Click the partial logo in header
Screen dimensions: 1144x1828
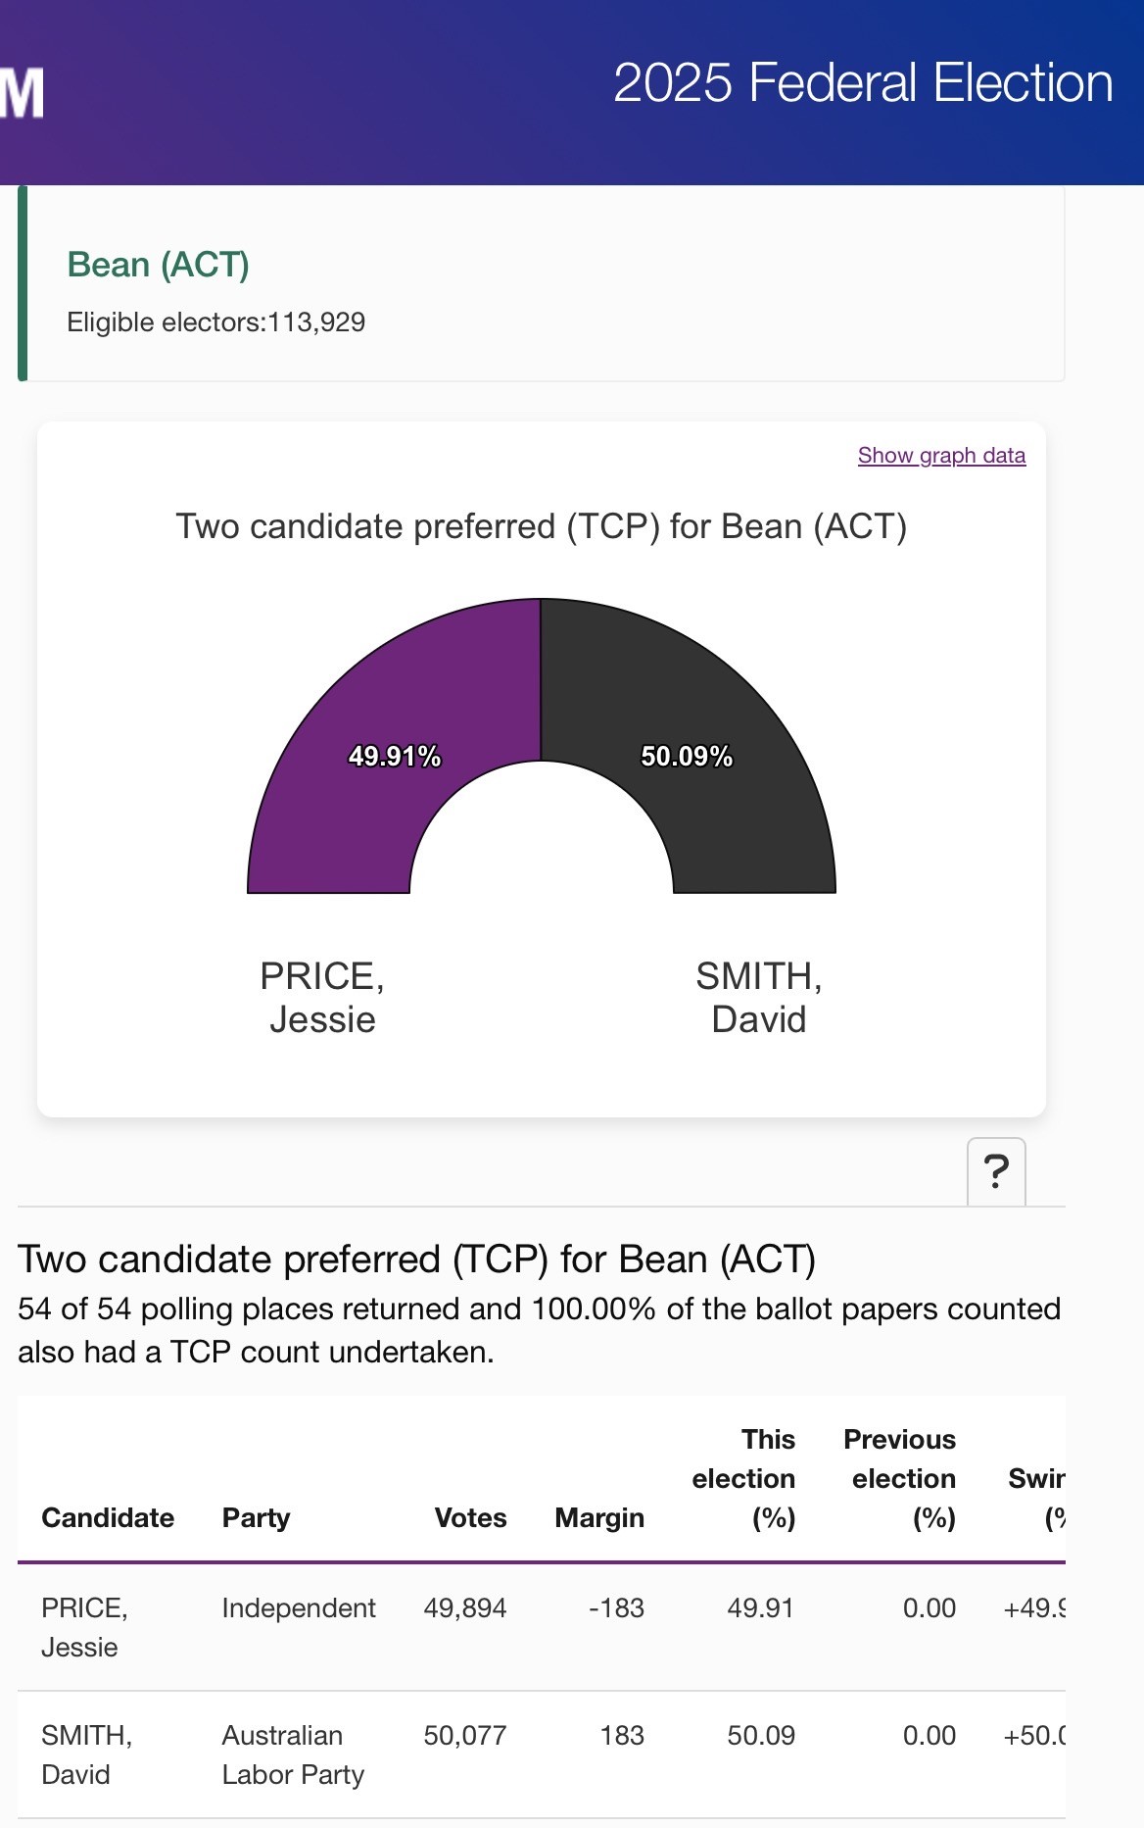23,93
